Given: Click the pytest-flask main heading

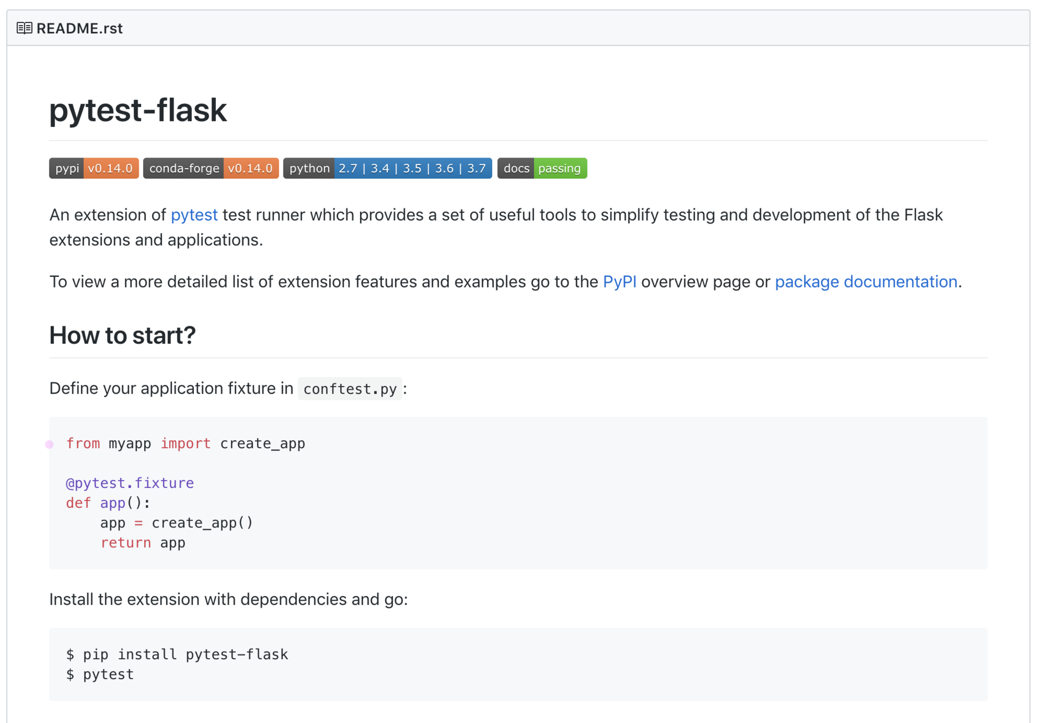Looking at the screenshot, I should tap(138, 110).
